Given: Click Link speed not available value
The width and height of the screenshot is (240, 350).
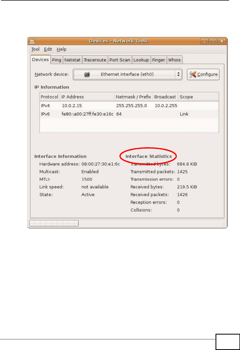Looking at the screenshot, I should (x=95, y=187).
